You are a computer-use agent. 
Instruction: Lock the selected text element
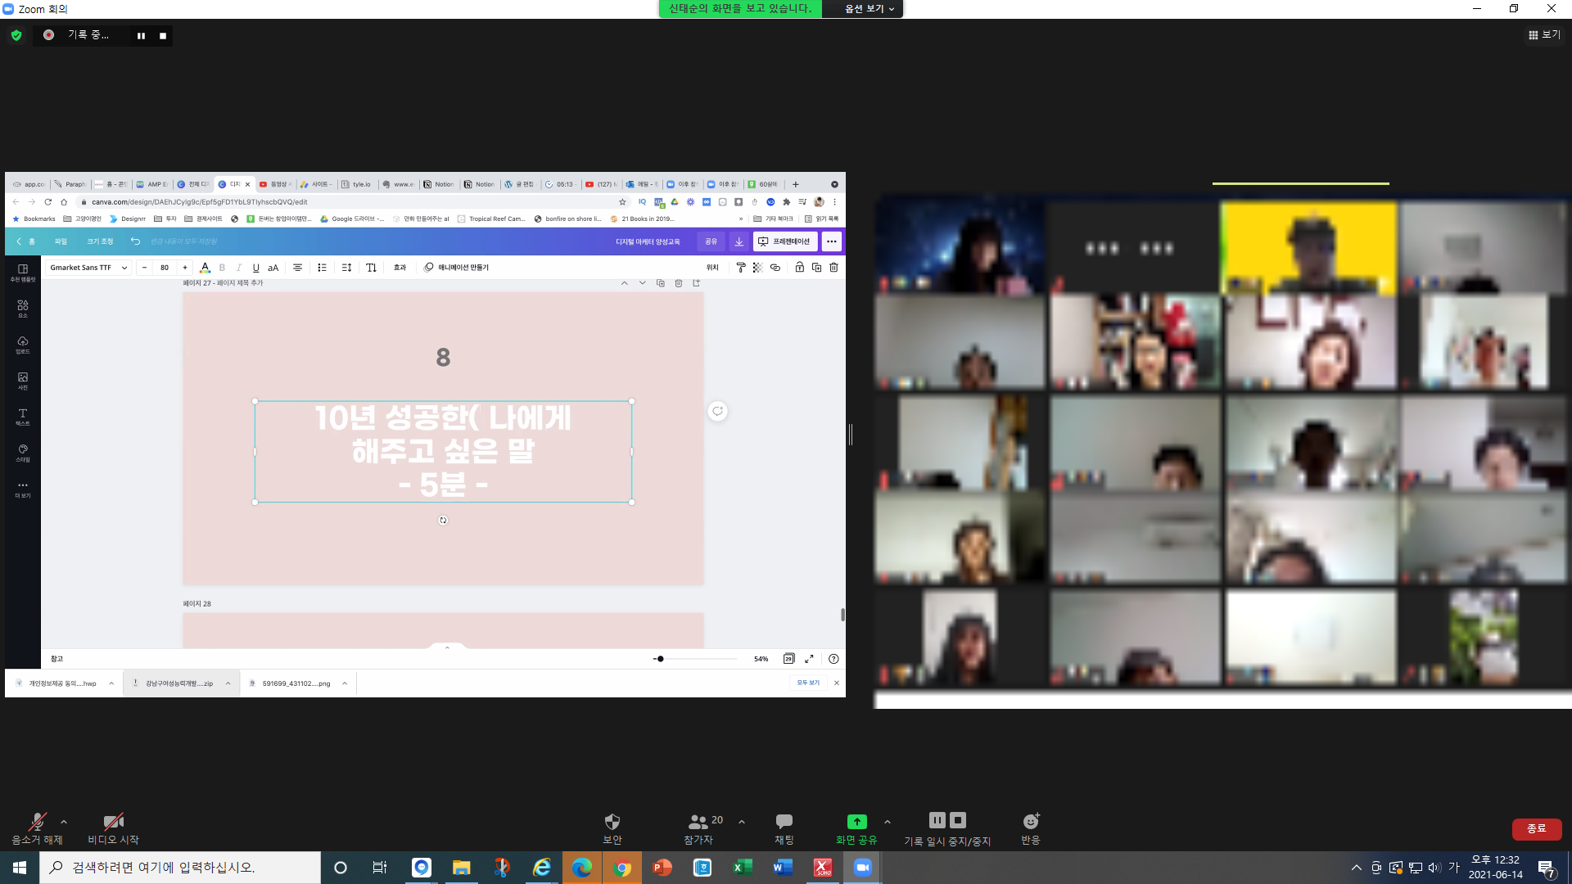coord(799,268)
